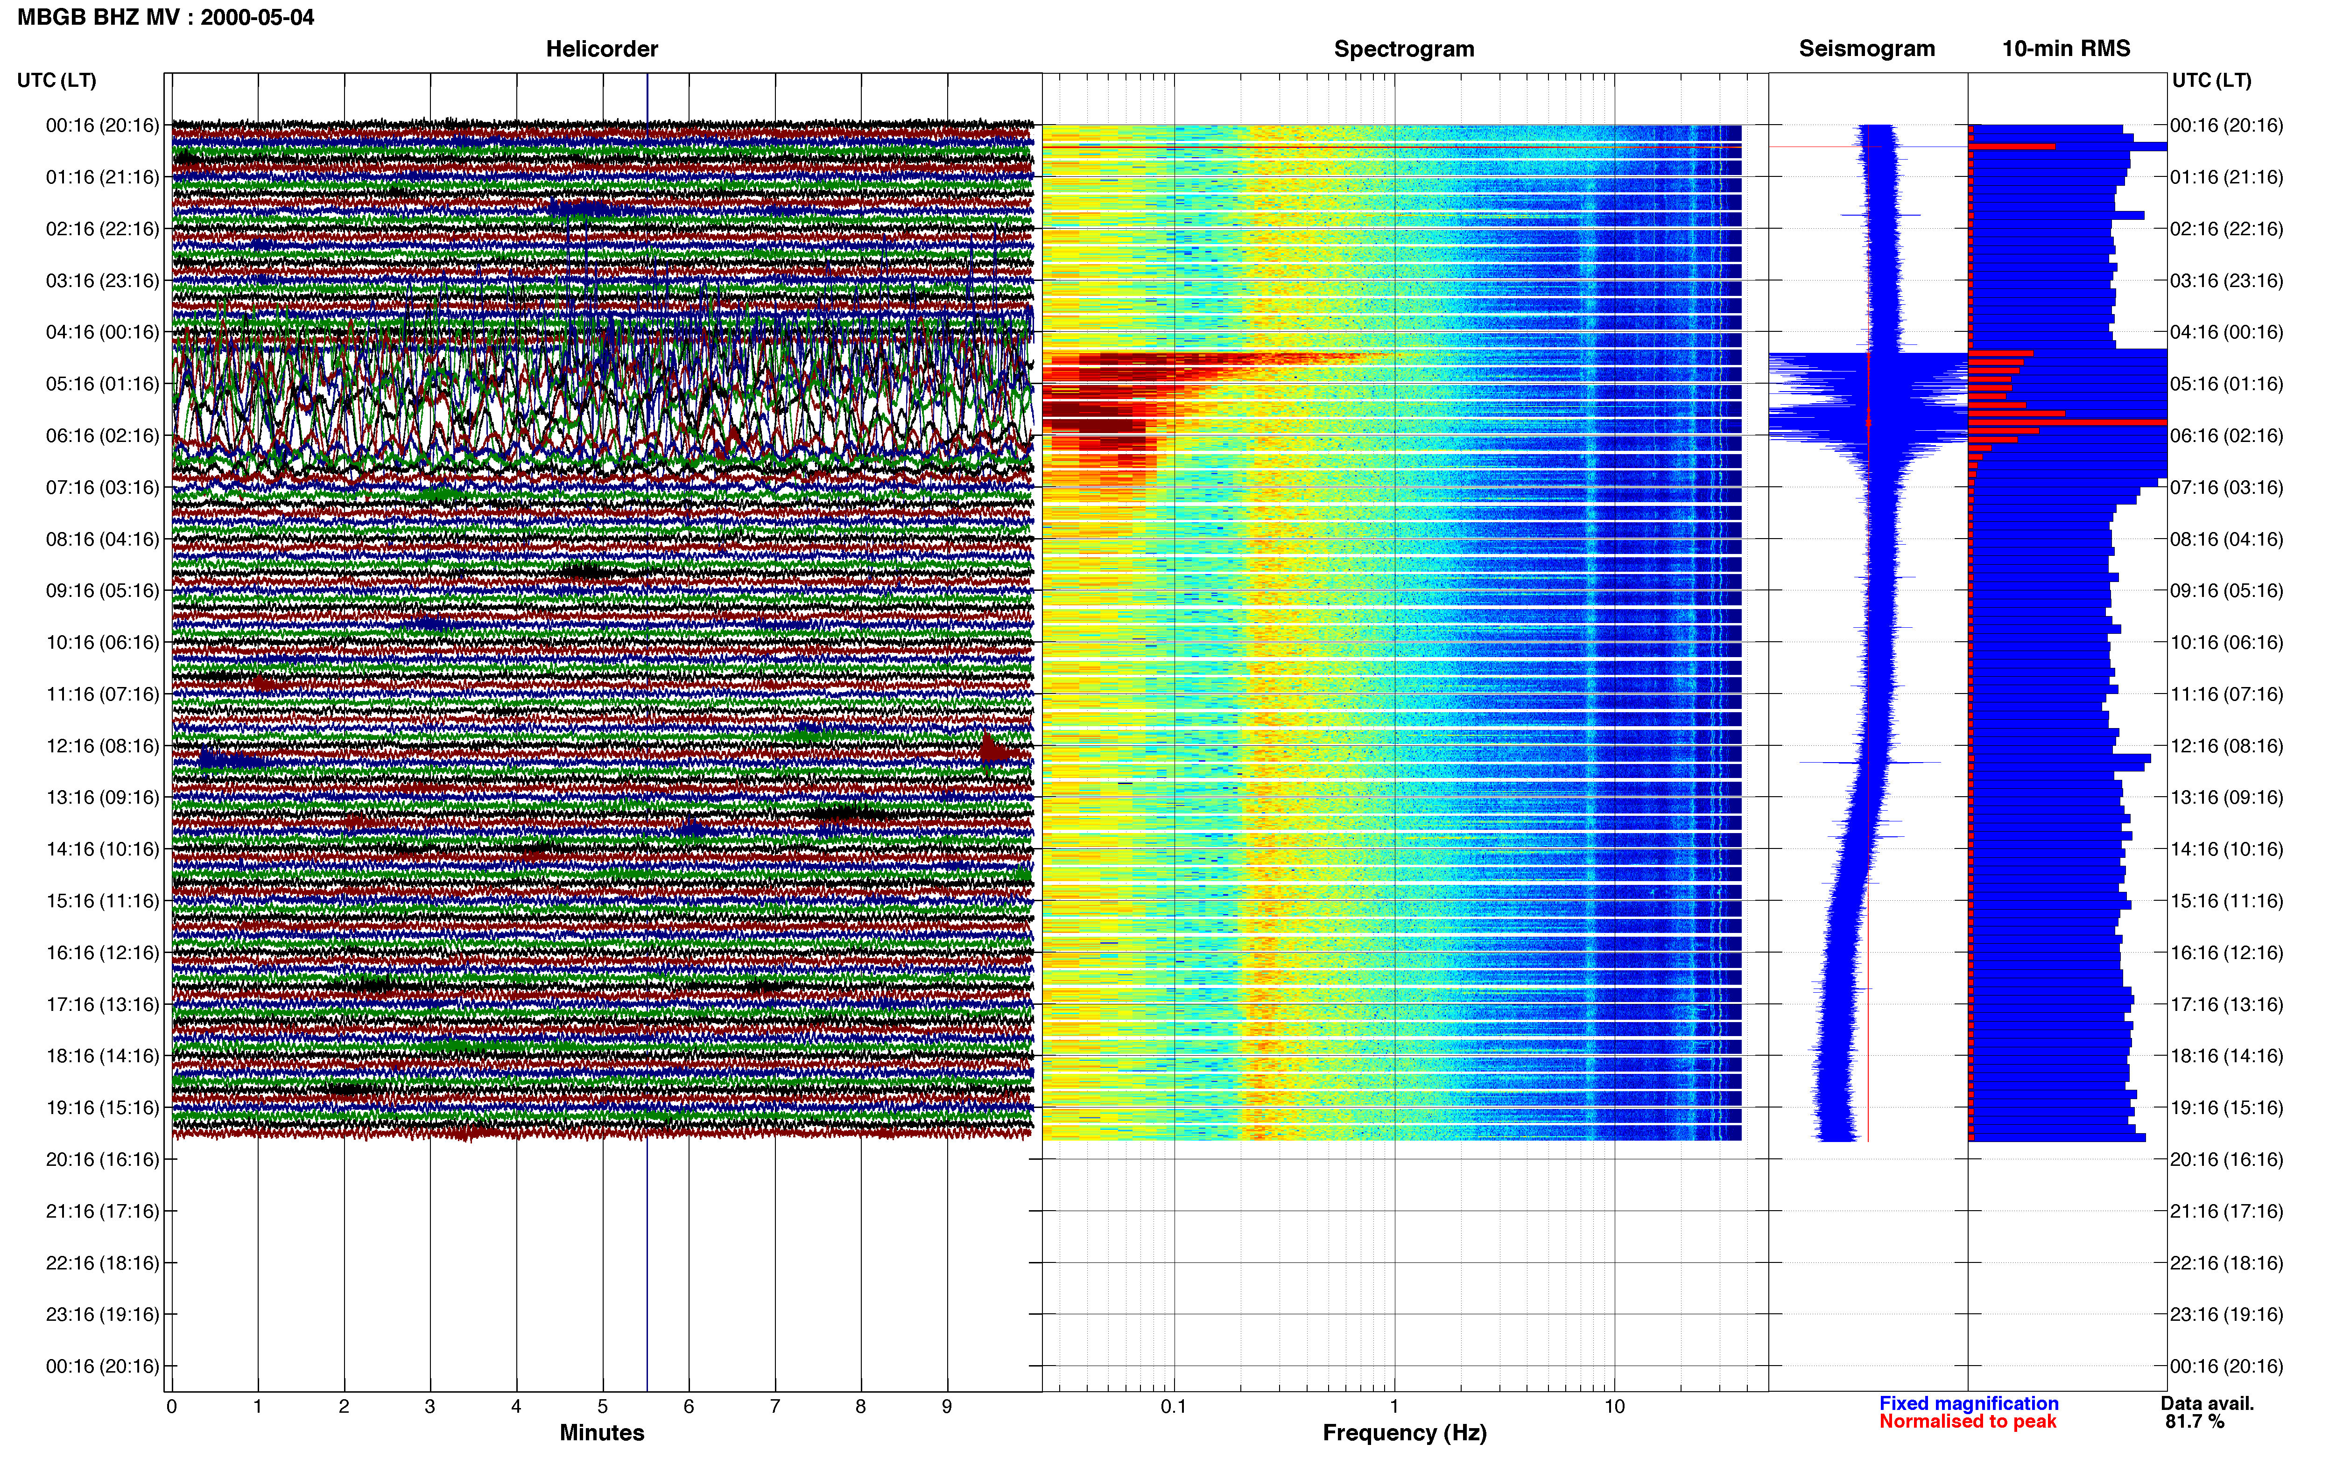The height and width of the screenshot is (1465, 2343).
Task: Click the 'Frequency (Hz)' x-axis label
Action: 1404,1433
